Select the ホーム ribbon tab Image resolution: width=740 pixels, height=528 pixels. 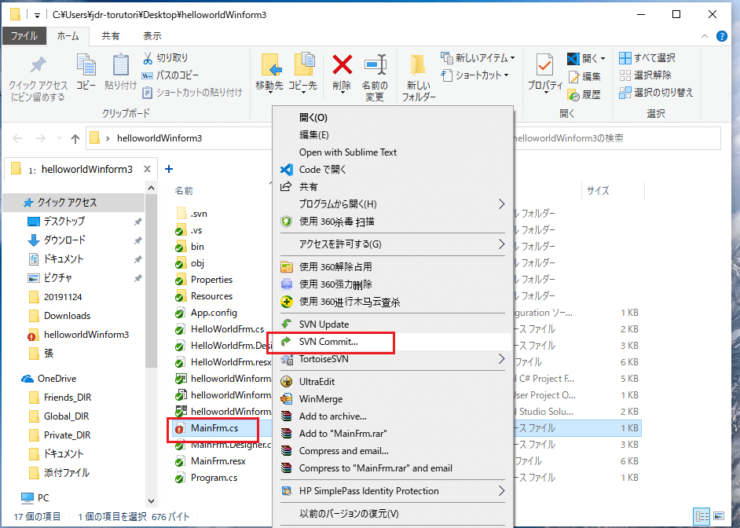pyautogui.click(x=68, y=36)
